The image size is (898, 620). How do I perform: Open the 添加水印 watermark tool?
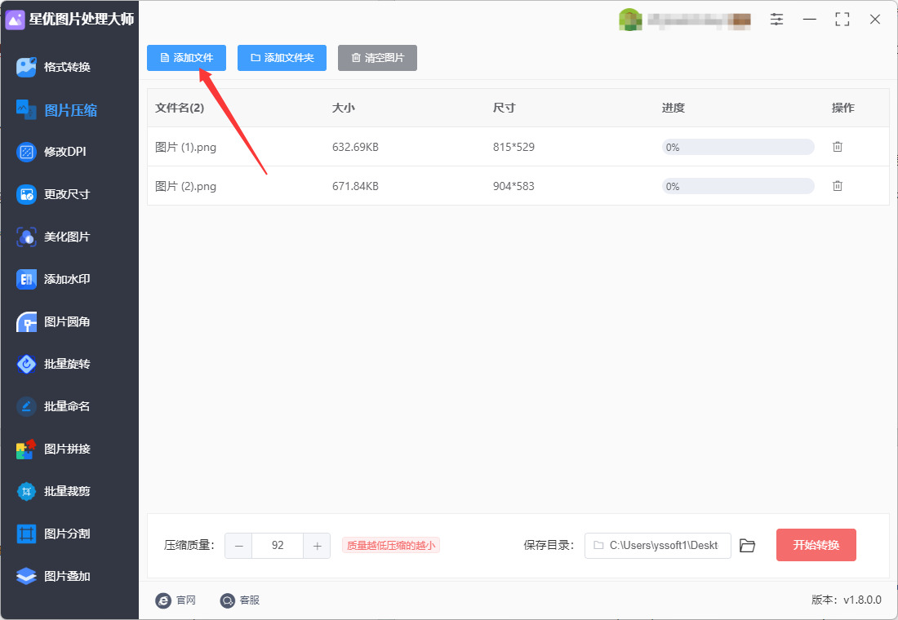pos(53,279)
